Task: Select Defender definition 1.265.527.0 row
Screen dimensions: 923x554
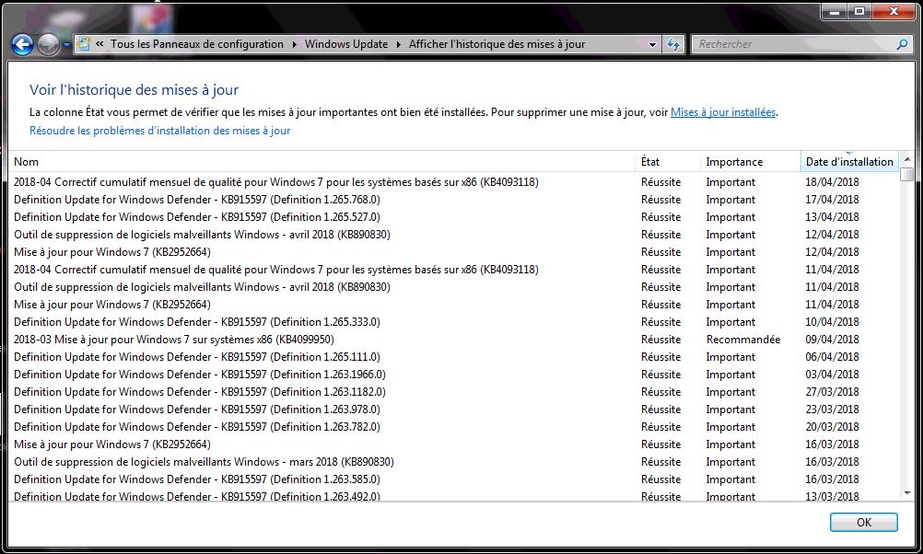Action: 453,217
